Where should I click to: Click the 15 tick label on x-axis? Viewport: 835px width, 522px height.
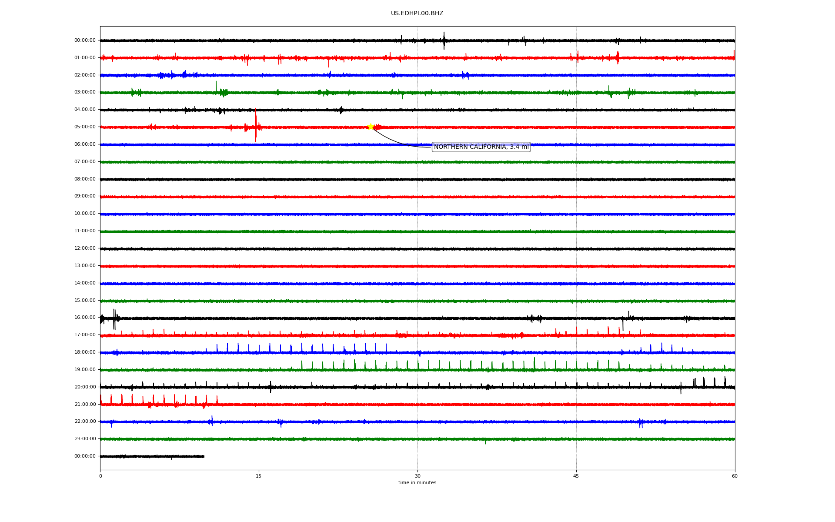tap(259, 476)
